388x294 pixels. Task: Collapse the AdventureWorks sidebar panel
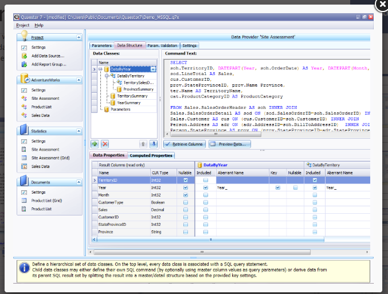pos(78,80)
